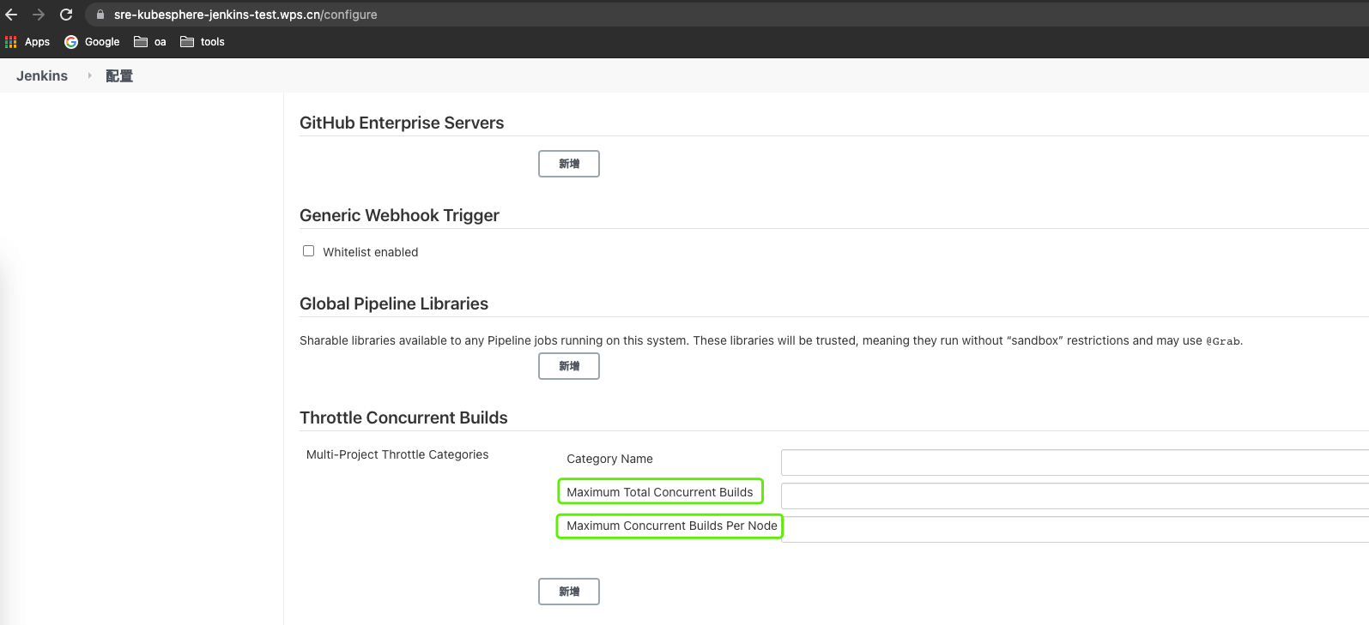The image size is (1369, 625).
Task: Open the Apps grid bookmark
Action: (x=27, y=42)
